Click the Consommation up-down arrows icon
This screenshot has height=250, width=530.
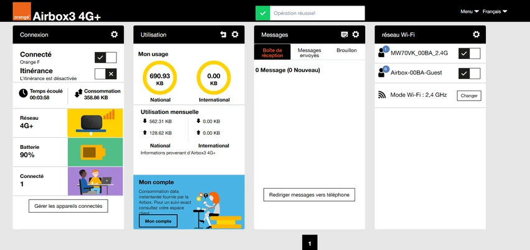pos(78,93)
